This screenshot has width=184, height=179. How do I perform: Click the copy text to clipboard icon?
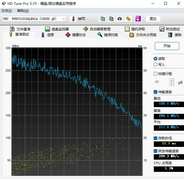(102, 19)
